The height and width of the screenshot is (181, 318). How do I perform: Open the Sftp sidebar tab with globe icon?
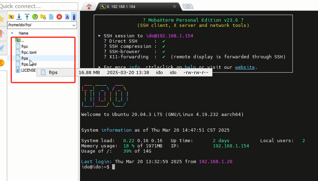click(2, 63)
